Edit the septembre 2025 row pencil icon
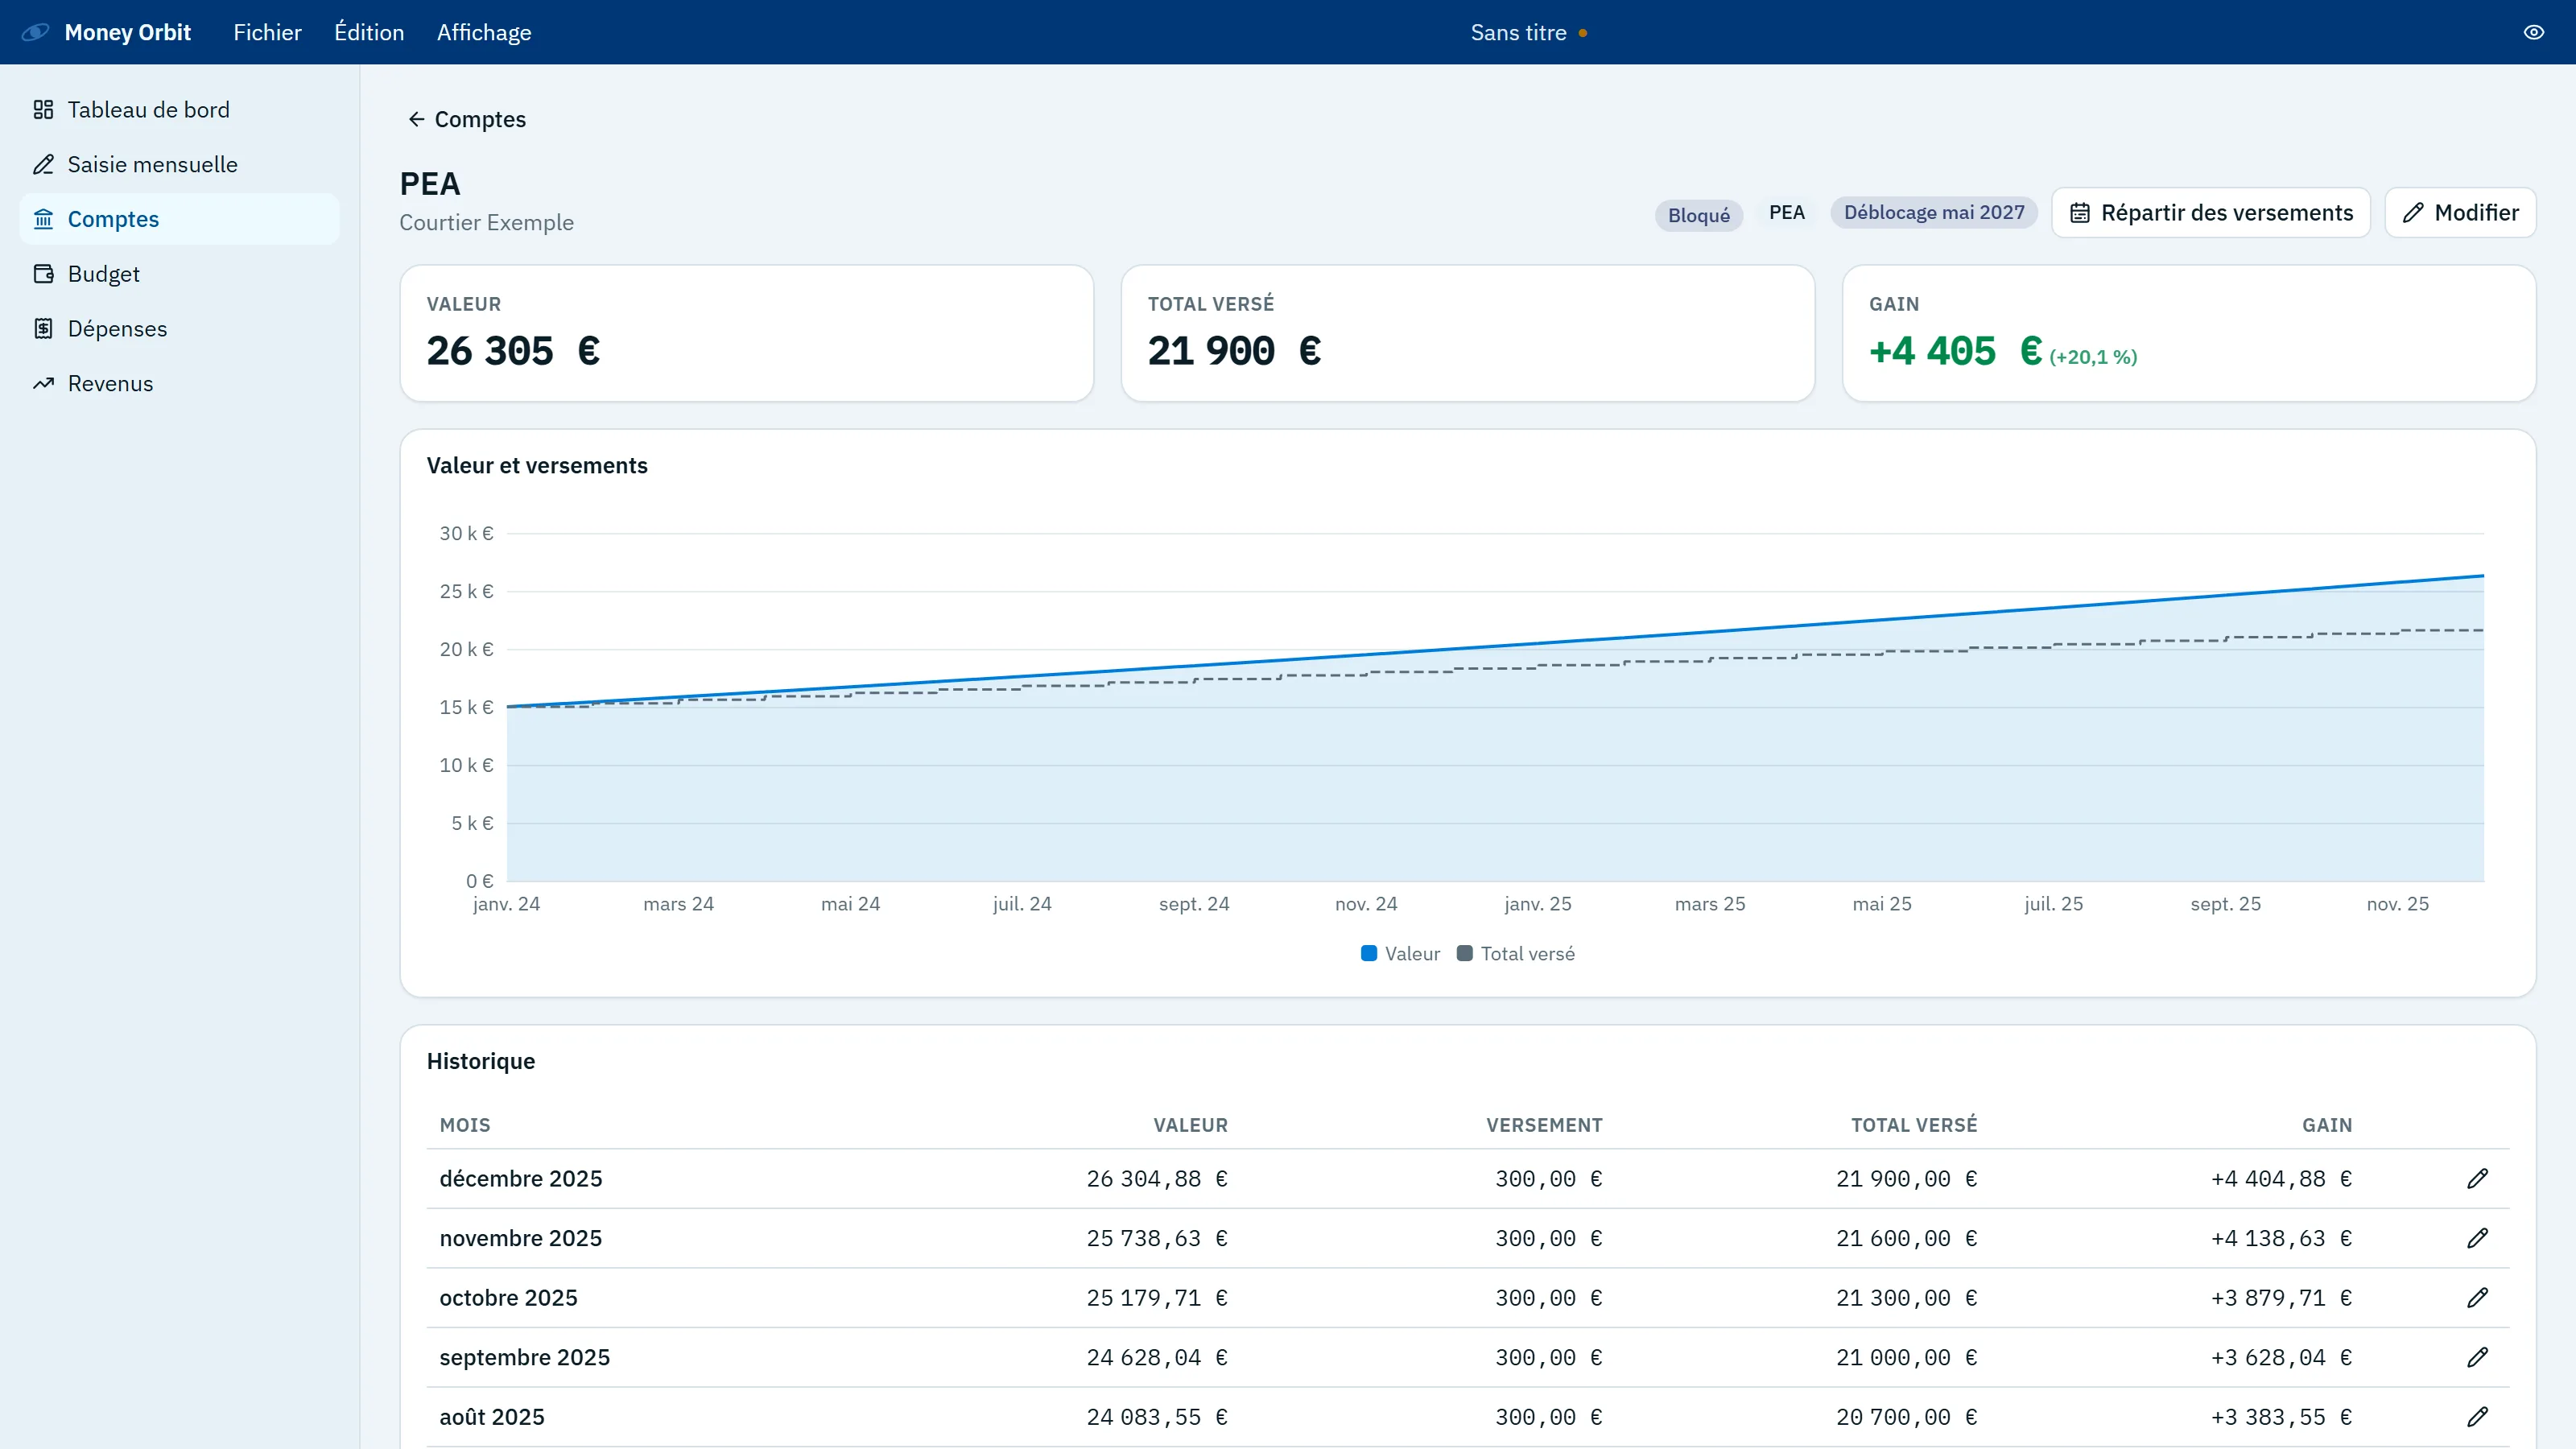This screenshot has width=2576, height=1449. click(2477, 1357)
